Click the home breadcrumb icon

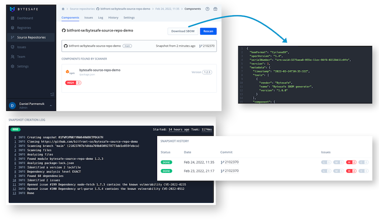click(x=63, y=9)
